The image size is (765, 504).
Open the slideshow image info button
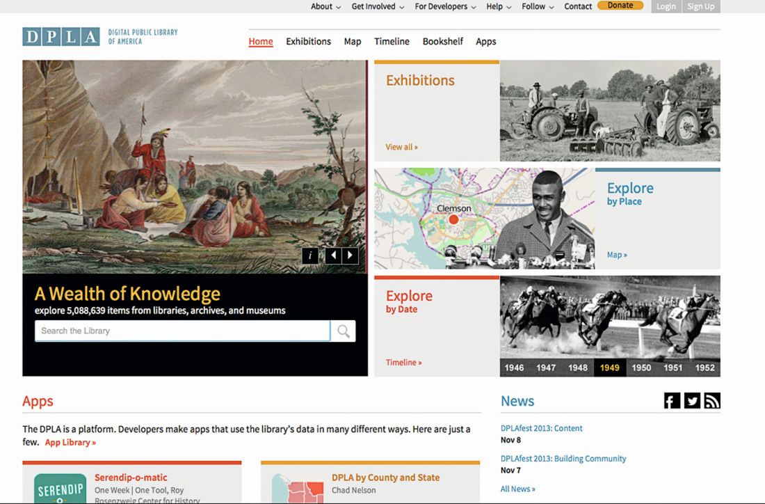tap(310, 255)
